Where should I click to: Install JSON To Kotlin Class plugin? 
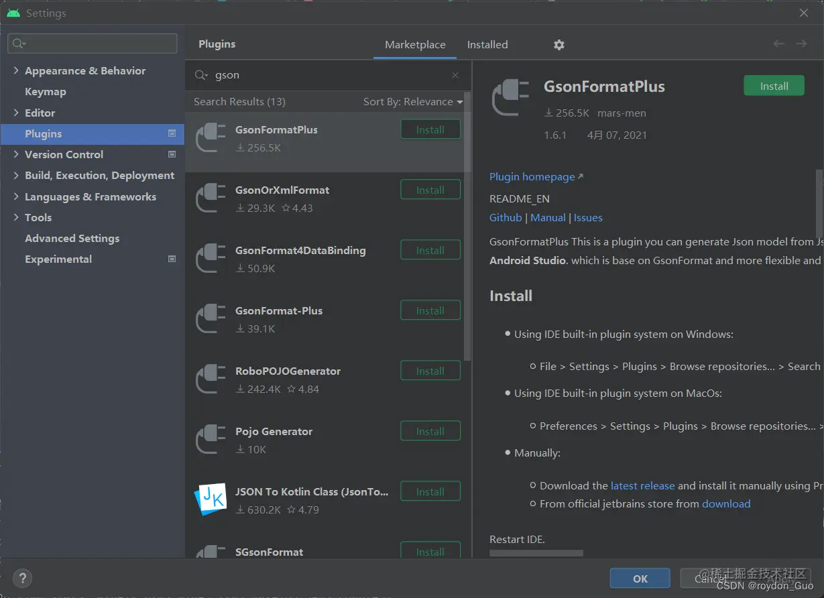(x=430, y=491)
